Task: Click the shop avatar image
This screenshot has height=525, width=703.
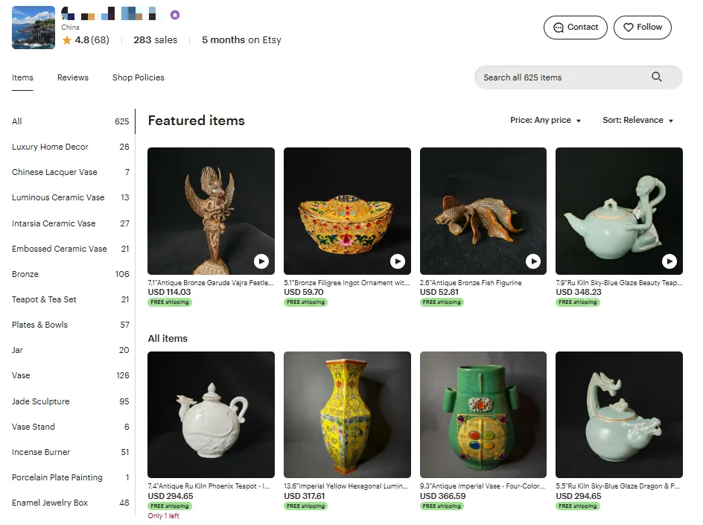Action: tap(34, 28)
